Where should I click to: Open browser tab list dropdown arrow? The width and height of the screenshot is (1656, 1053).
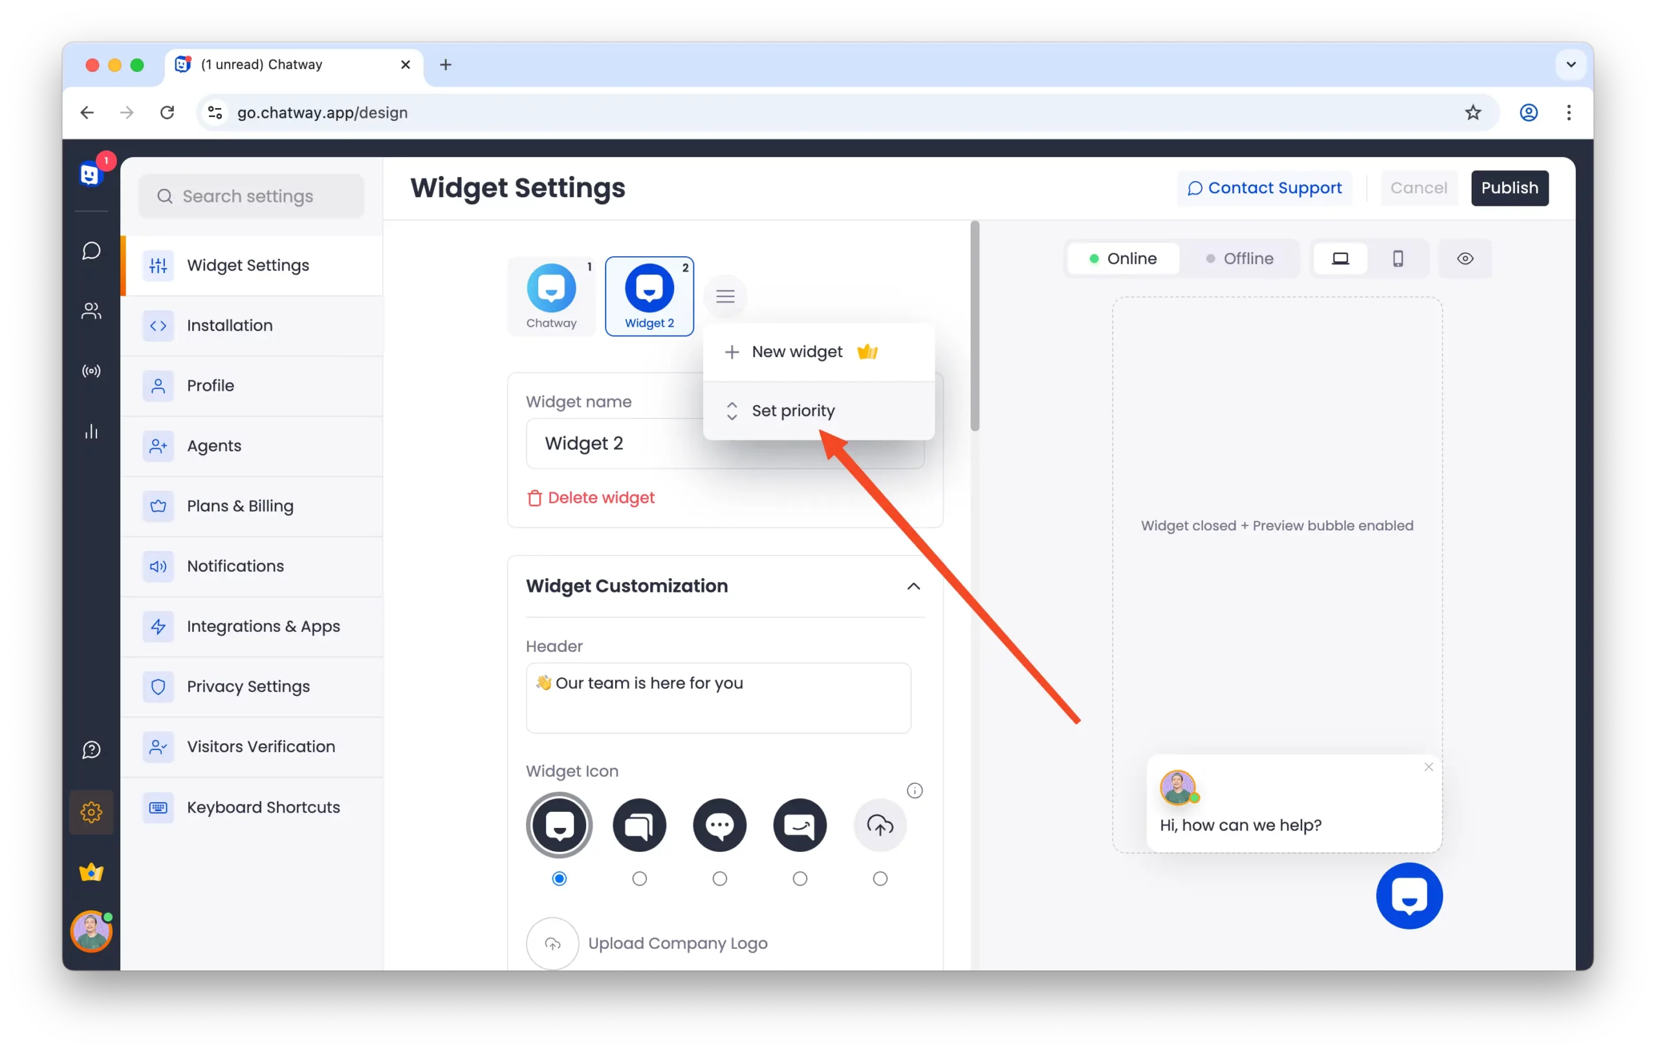pos(1571,65)
